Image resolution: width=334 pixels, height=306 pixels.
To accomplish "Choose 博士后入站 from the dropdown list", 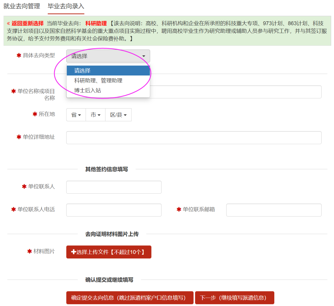I will click(108, 90).
